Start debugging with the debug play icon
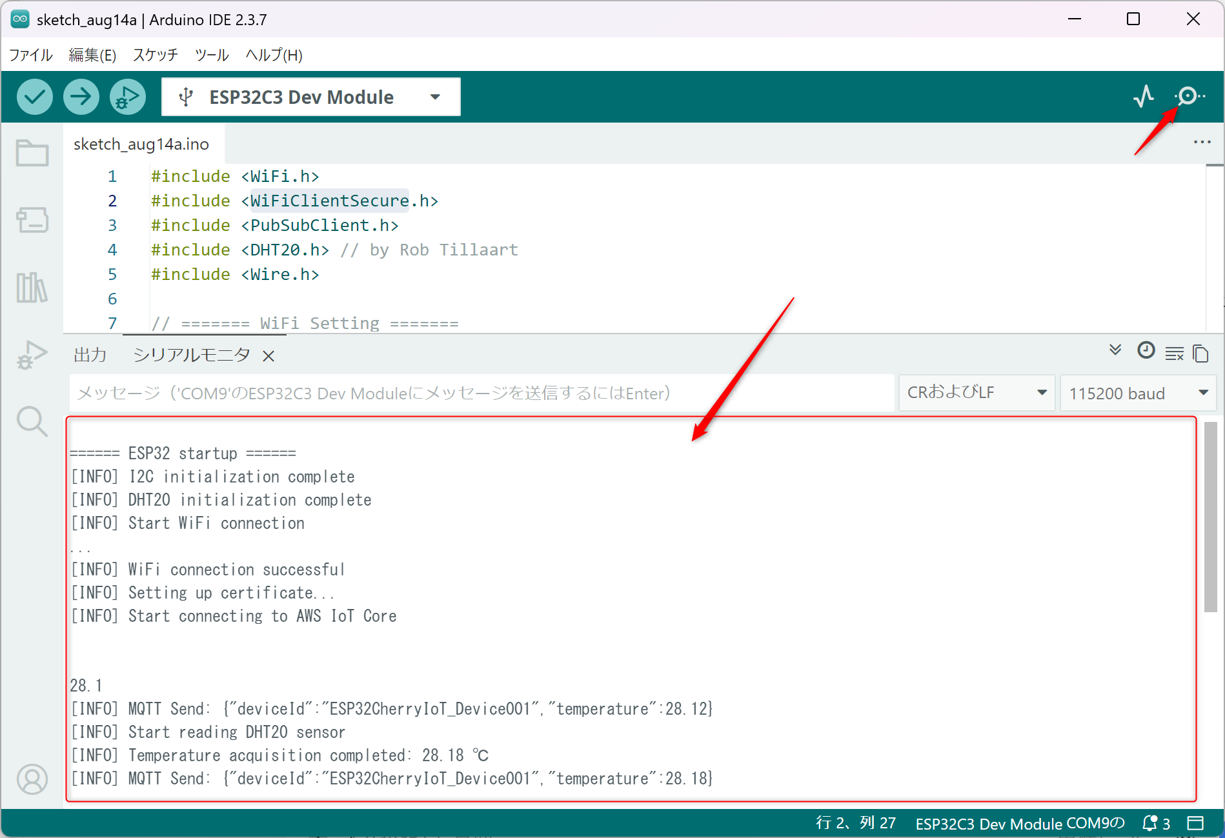 tap(128, 97)
